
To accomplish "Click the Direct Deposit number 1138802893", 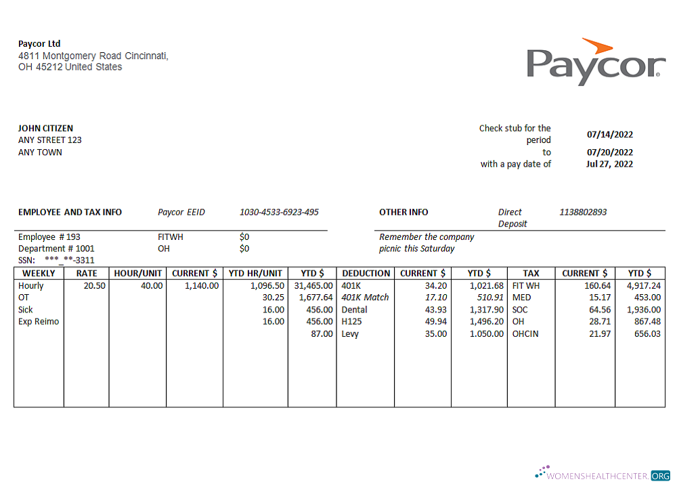I will tap(583, 212).
